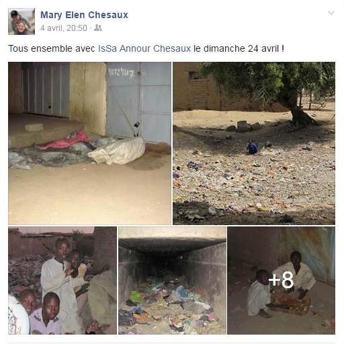The image size is (344, 344).
Task: Open the +8 more photos thumbnail
Action: pos(282,280)
